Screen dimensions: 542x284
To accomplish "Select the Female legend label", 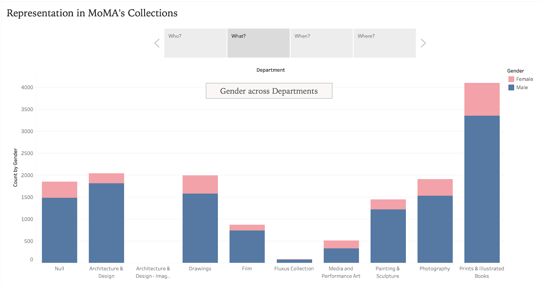I will pyautogui.click(x=524, y=79).
